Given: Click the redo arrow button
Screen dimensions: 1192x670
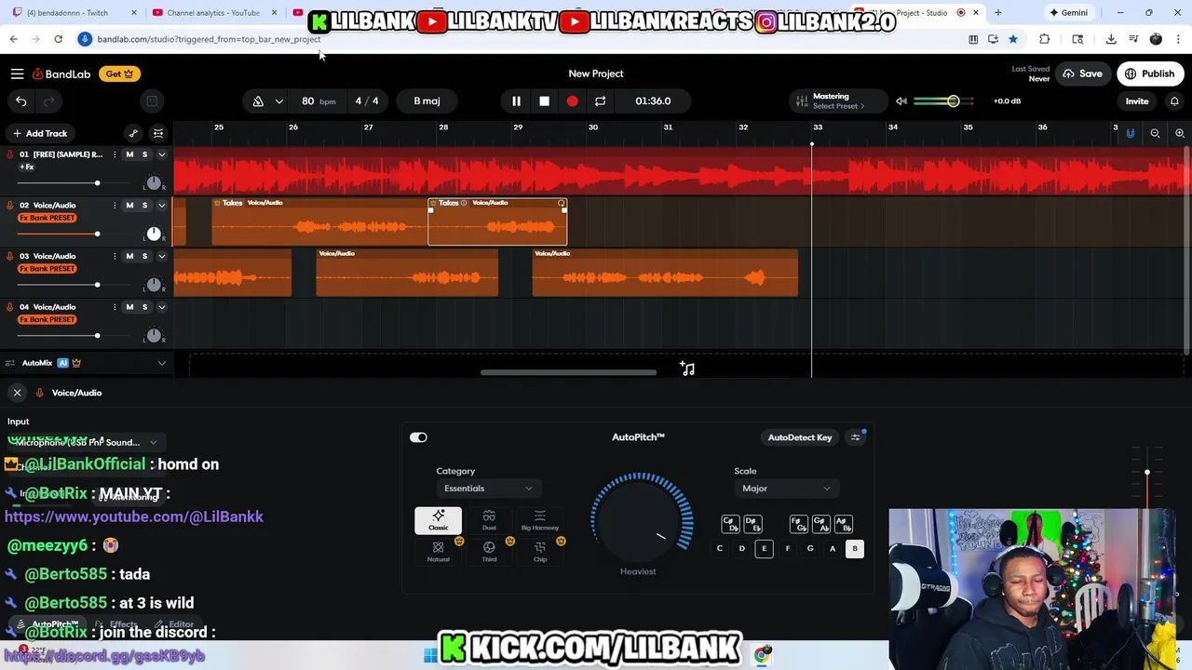Looking at the screenshot, I should (x=49, y=100).
